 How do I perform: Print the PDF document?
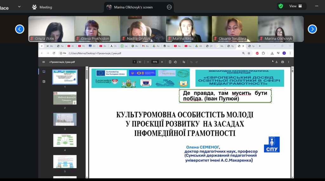pos(282,62)
